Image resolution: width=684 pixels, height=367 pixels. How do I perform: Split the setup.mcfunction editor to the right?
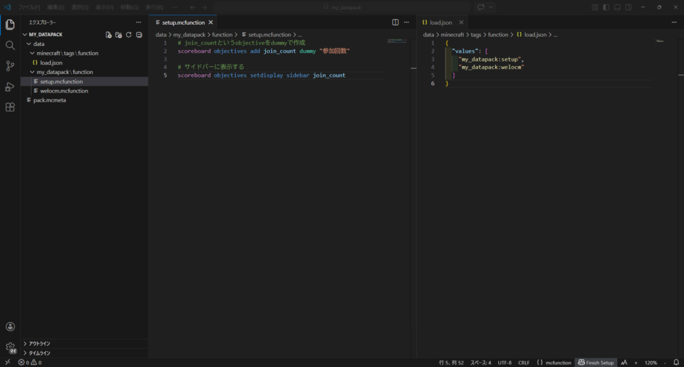(395, 22)
